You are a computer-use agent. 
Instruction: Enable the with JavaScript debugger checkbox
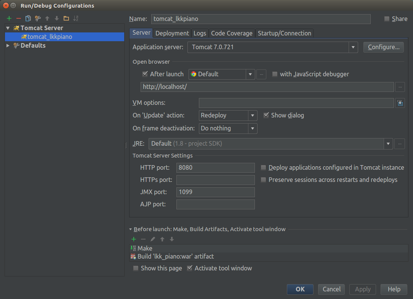(275, 74)
